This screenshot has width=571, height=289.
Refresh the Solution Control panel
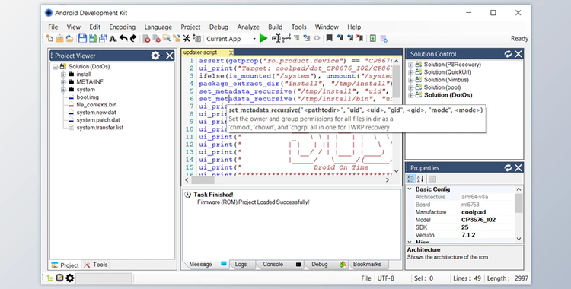pyautogui.click(x=508, y=54)
